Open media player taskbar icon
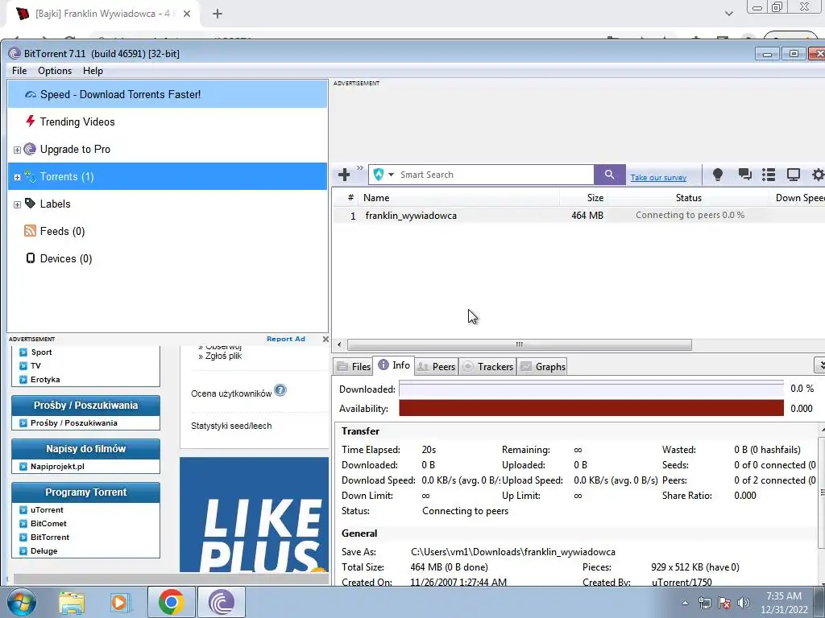 tap(119, 602)
